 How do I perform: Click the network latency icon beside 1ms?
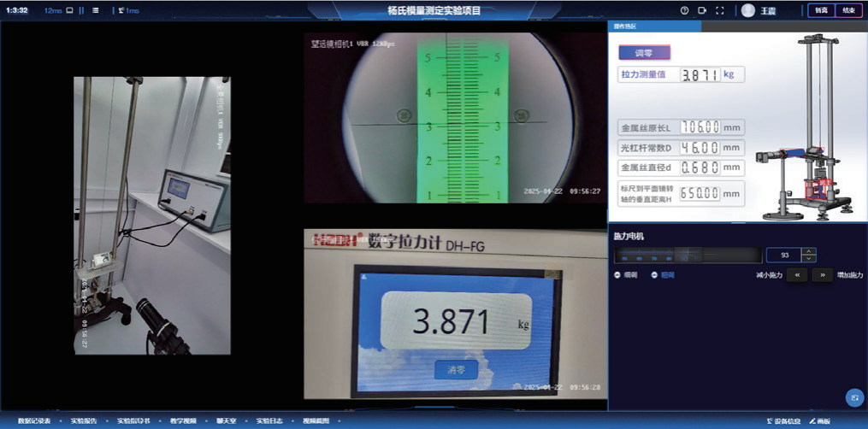[x=121, y=10]
